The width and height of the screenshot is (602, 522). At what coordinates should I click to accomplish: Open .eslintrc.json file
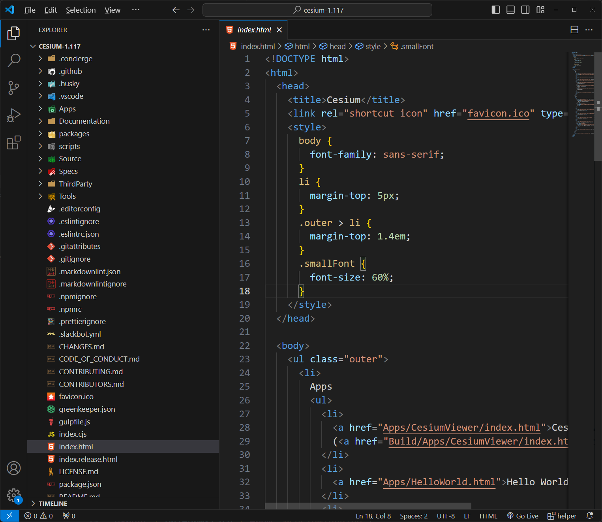pyautogui.click(x=123, y=234)
